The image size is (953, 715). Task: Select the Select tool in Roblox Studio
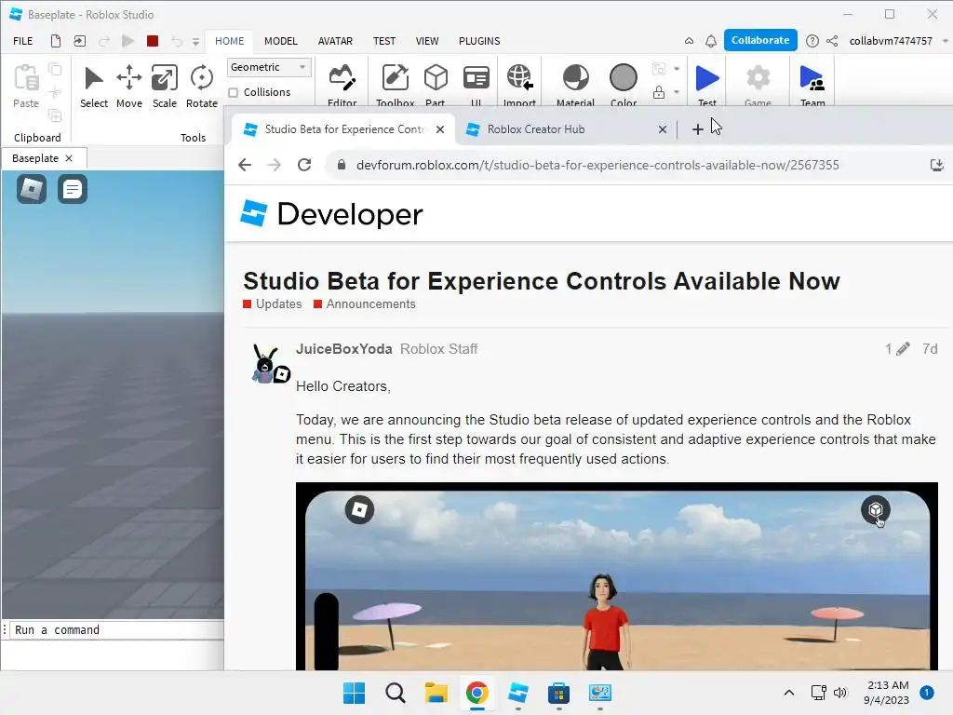[x=94, y=87]
